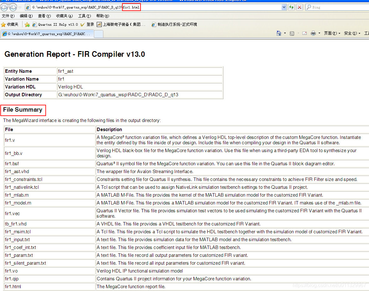369x291 pixels.
Task: Open the 帮助(H) menu
Action: (103, 16)
